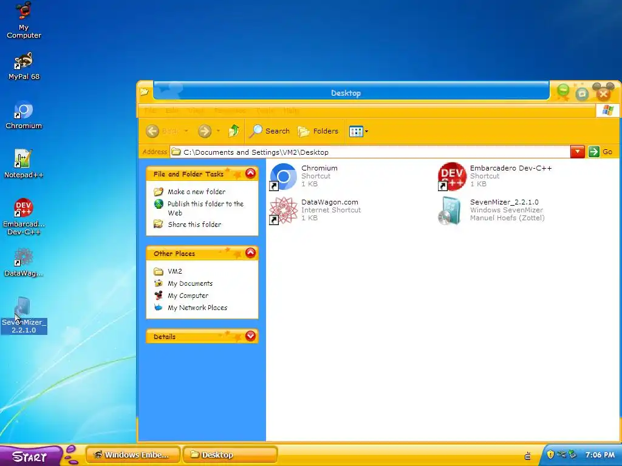Collapse the Other Places panel
The height and width of the screenshot is (466, 622).
click(250, 253)
